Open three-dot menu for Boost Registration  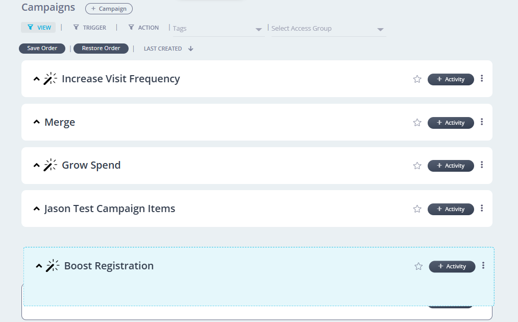483,266
